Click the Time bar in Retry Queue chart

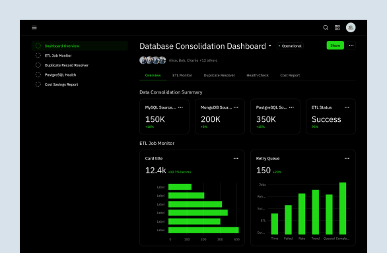click(275, 224)
